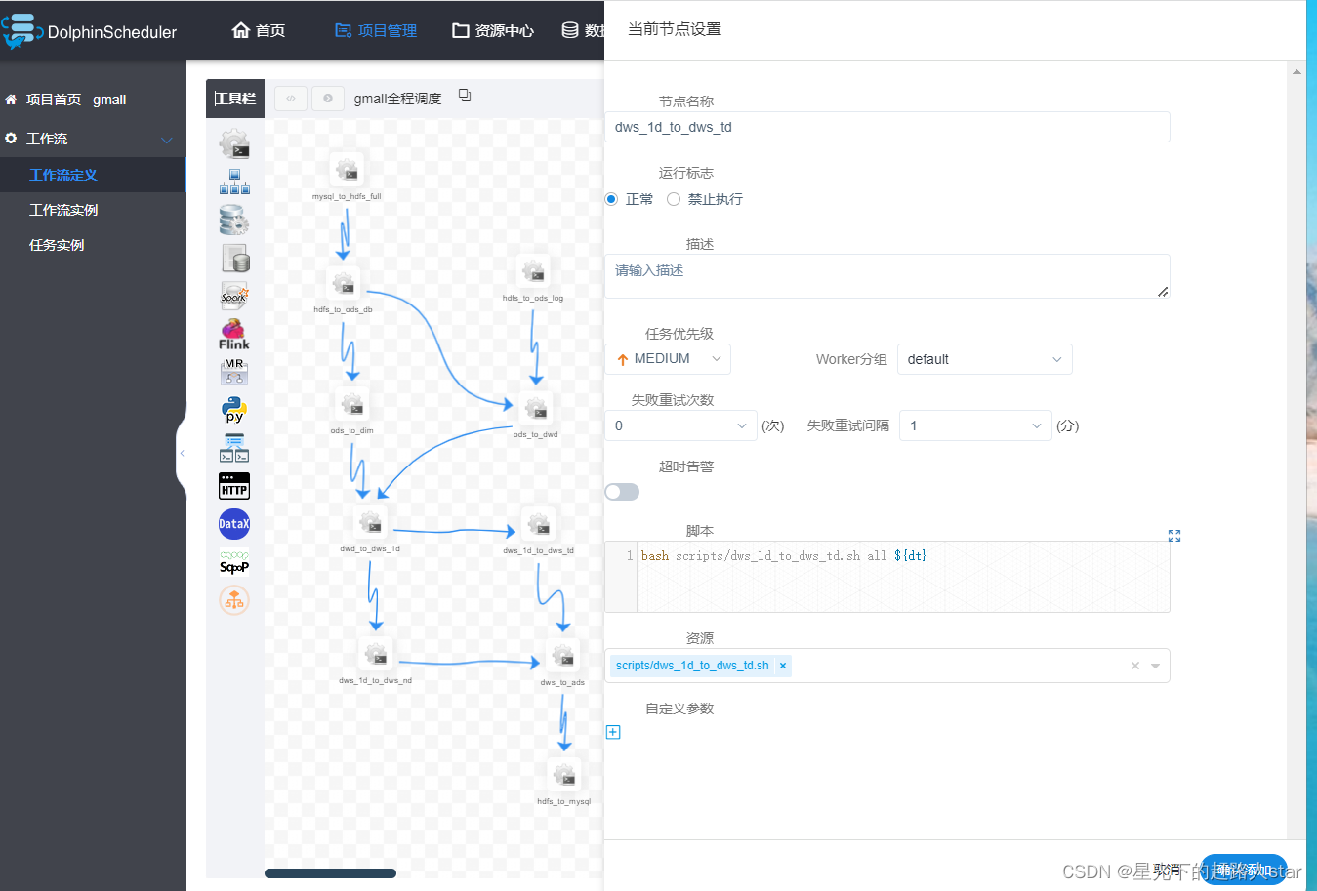
Task: Select the Conditions task tool
Action: click(x=234, y=600)
